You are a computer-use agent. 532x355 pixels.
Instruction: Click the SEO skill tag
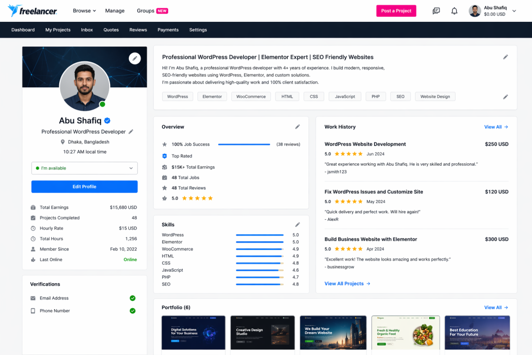pos(401,97)
